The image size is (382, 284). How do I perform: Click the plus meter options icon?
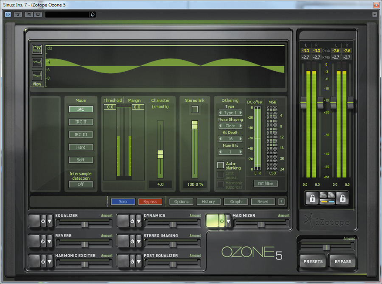[331, 195]
